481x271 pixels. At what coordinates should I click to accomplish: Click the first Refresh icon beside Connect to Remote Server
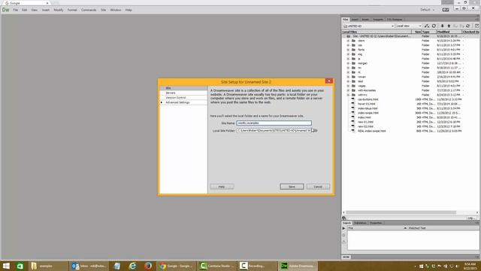point(434,26)
